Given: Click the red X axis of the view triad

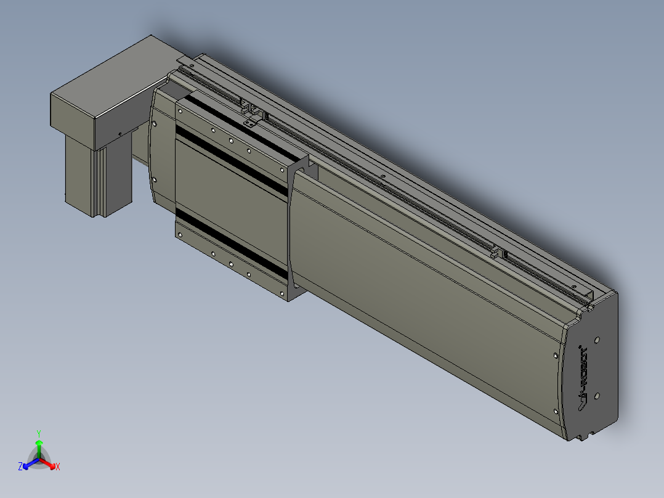Looking at the screenshot, I should (x=49, y=464).
